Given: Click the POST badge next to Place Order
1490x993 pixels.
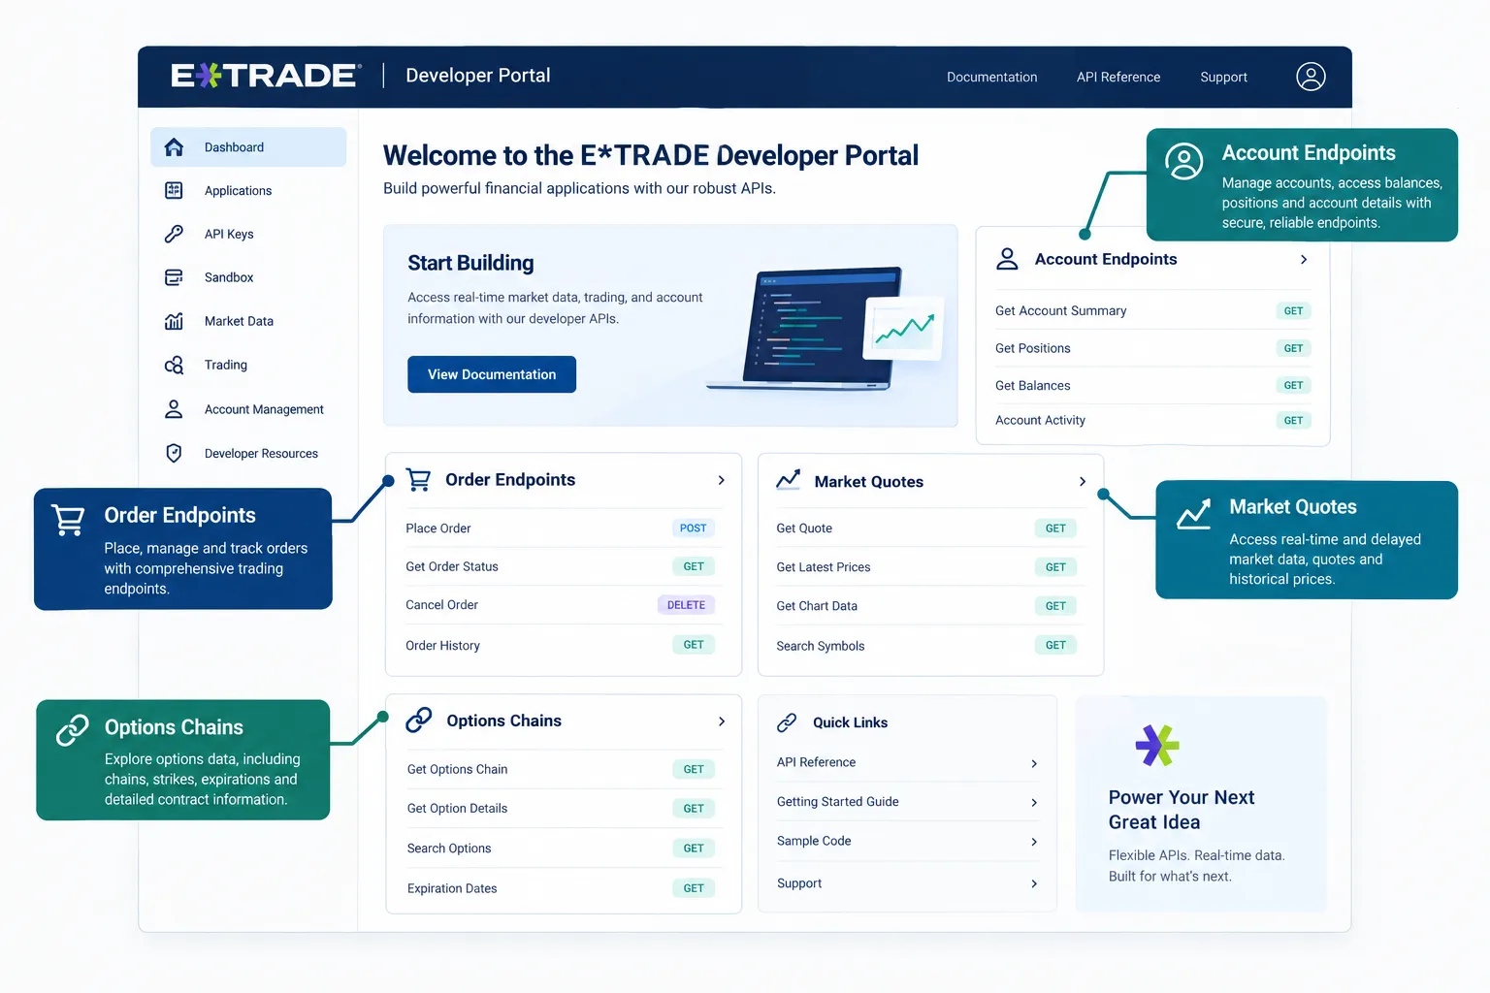Looking at the screenshot, I should point(693,529).
